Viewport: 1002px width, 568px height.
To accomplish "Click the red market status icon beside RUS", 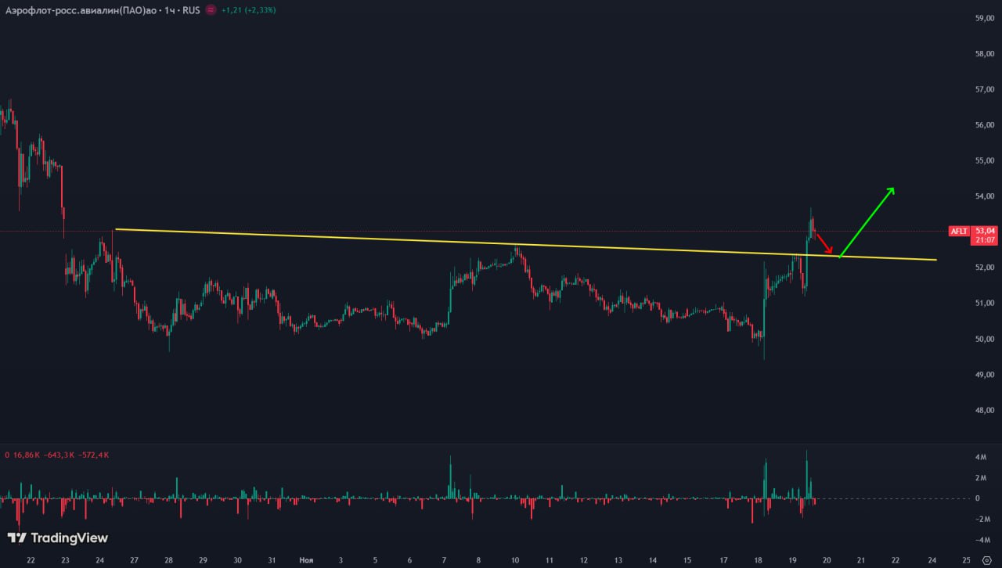I will click(210, 10).
